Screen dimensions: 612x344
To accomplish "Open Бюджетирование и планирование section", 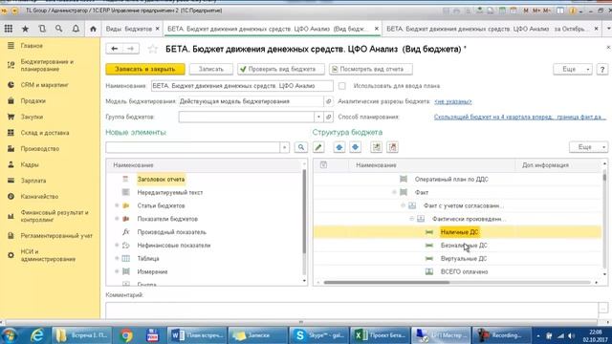I will point(47,65).
